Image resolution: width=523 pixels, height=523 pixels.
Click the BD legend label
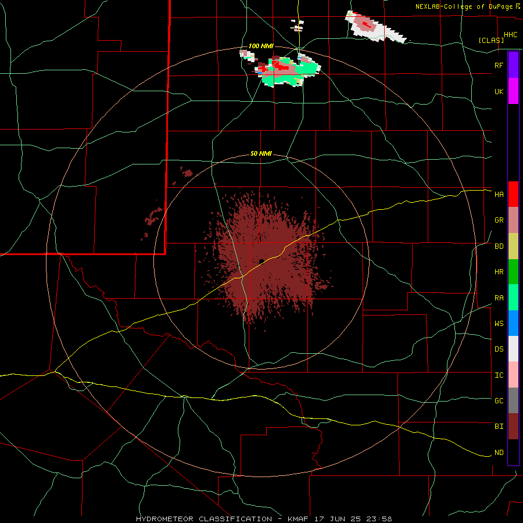click(499, 246)
